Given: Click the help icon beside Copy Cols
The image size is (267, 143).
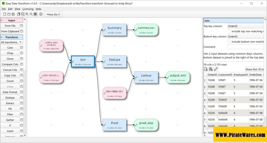Looking at the screenshot, I should (x=21, y=75).
